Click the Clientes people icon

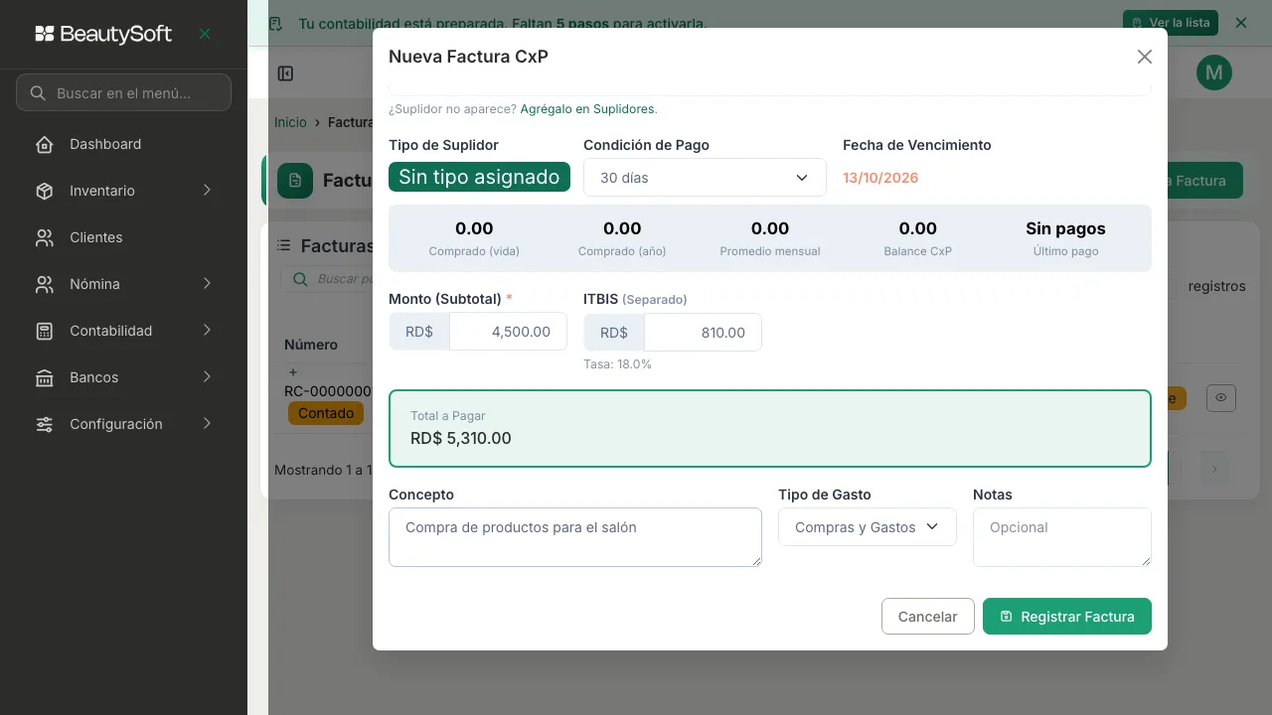(x=44, y=237)
